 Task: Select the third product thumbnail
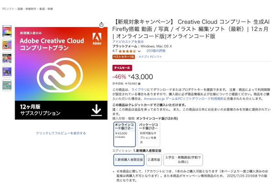coord(7,58)
